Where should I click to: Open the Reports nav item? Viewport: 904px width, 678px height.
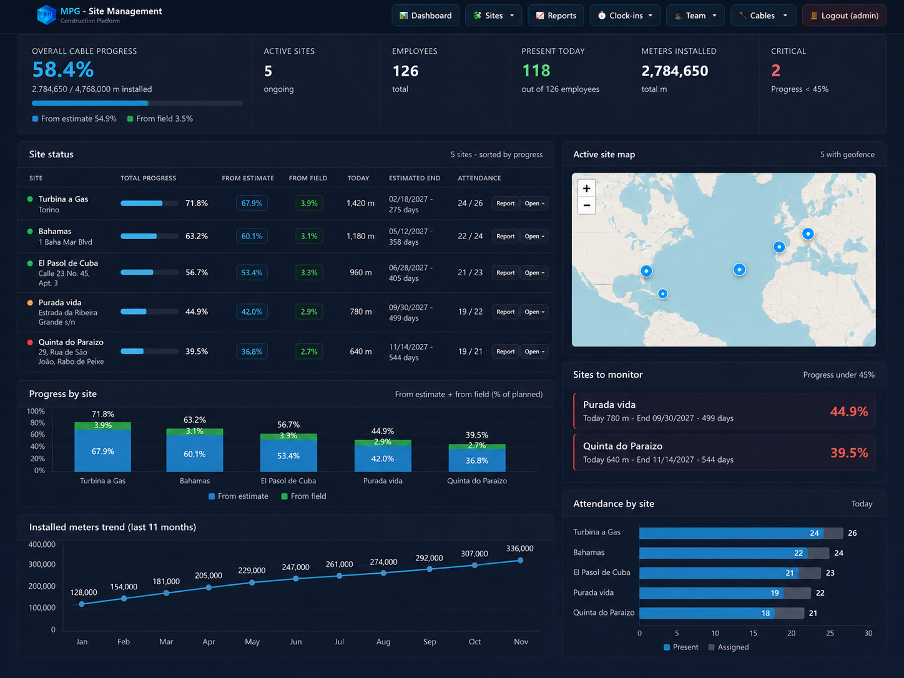[x=556, y=16]
